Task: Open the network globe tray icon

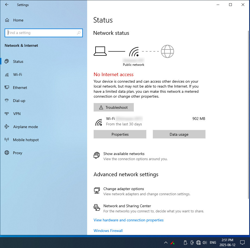Action: coord(198,243)
